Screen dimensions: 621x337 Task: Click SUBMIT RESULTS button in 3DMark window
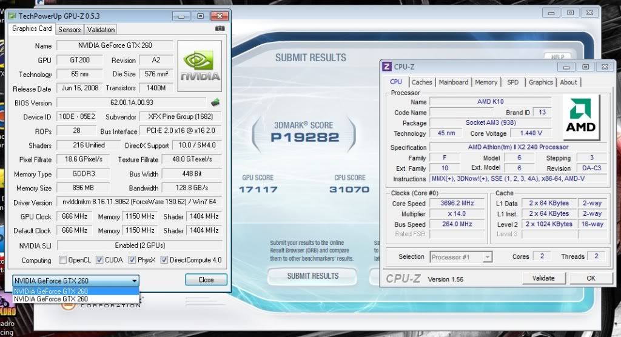[312, 276]
